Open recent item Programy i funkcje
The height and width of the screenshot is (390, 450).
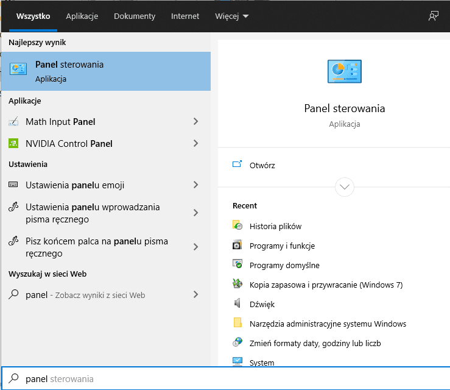coord(282,246)
